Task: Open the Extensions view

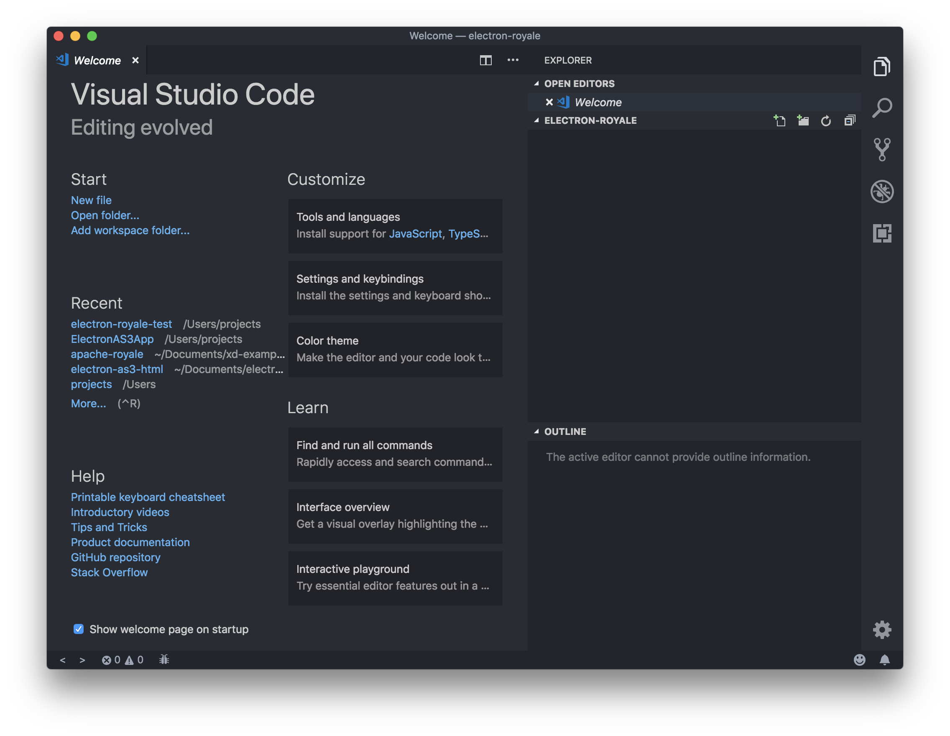Action: click(882, 233)
